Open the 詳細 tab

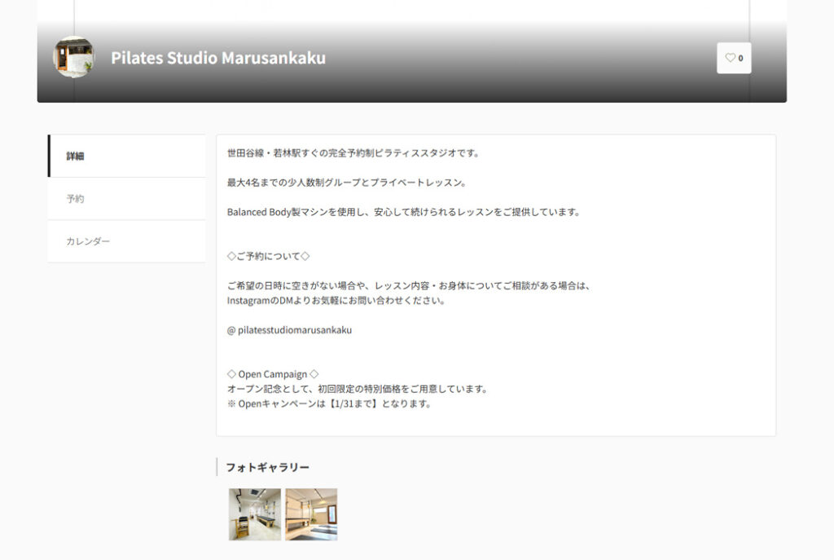click(x=76, y=156)
